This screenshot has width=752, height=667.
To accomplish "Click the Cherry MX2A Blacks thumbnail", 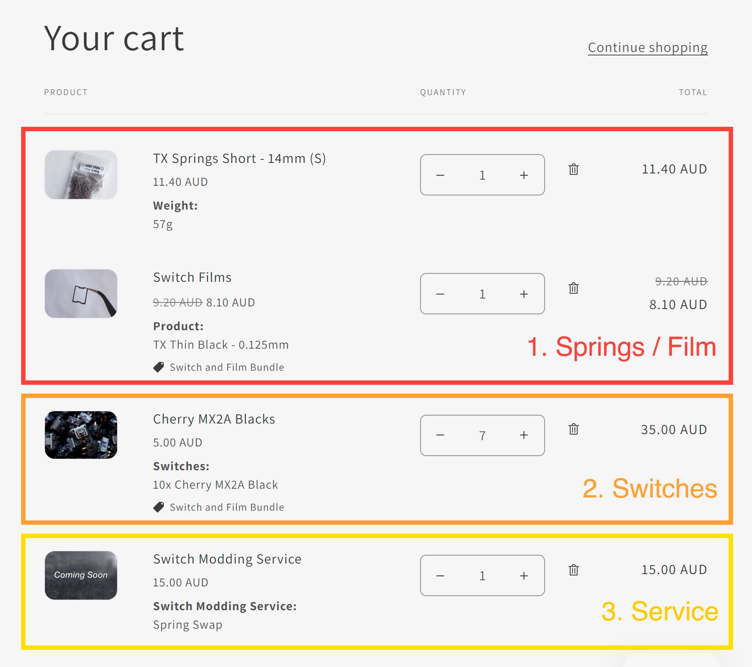I will point(81,435).
